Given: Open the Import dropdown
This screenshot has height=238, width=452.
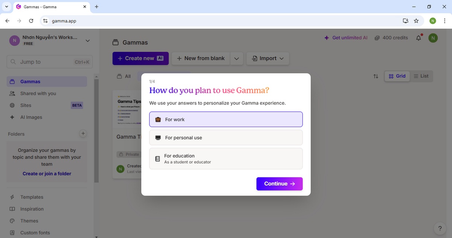Looking at the screenshot, I should [x=268, y=58].
